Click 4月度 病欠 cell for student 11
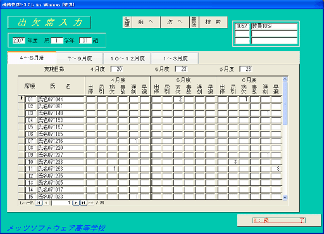 (113, 169)
